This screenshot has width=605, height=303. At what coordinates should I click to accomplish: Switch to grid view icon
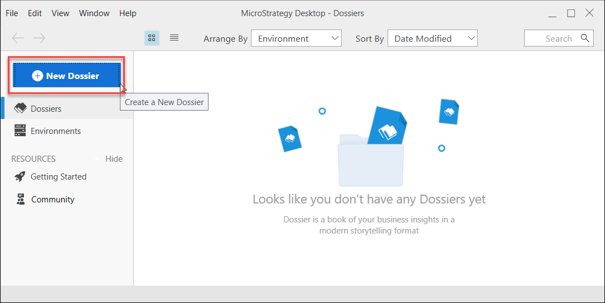pos(152,38)
